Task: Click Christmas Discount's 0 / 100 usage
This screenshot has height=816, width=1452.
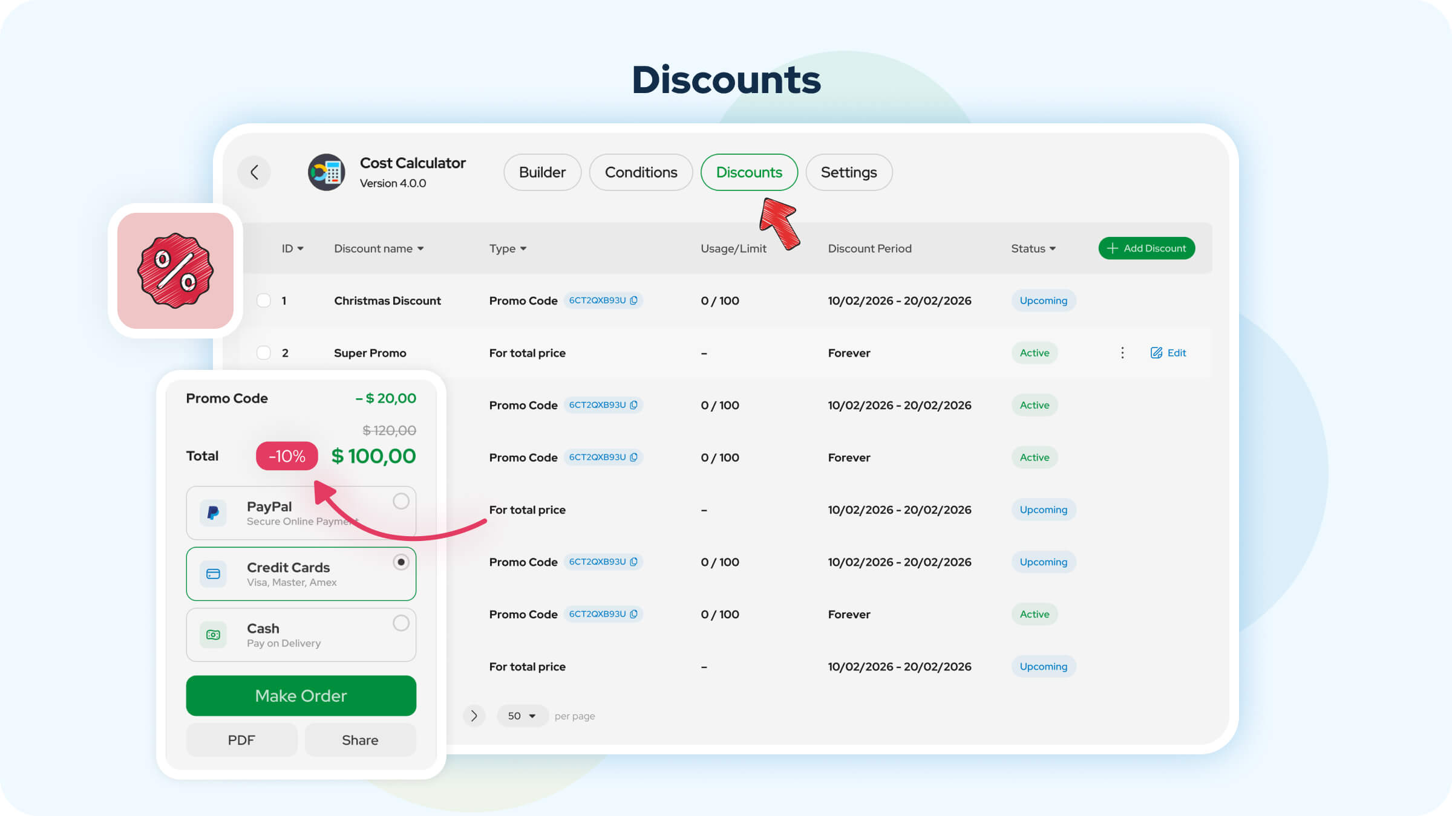Action: point(720,300)
